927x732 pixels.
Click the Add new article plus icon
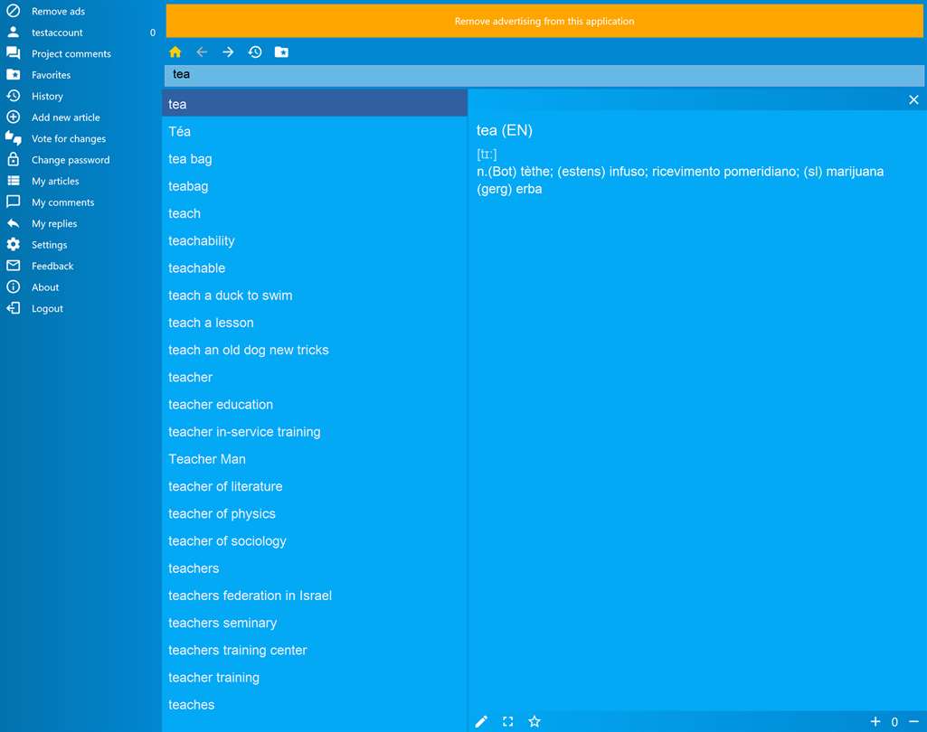point(13,117)
